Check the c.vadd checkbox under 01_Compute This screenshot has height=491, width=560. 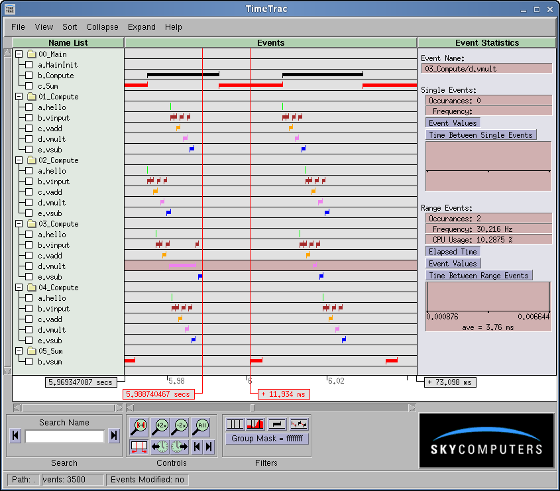pos(29,128)
